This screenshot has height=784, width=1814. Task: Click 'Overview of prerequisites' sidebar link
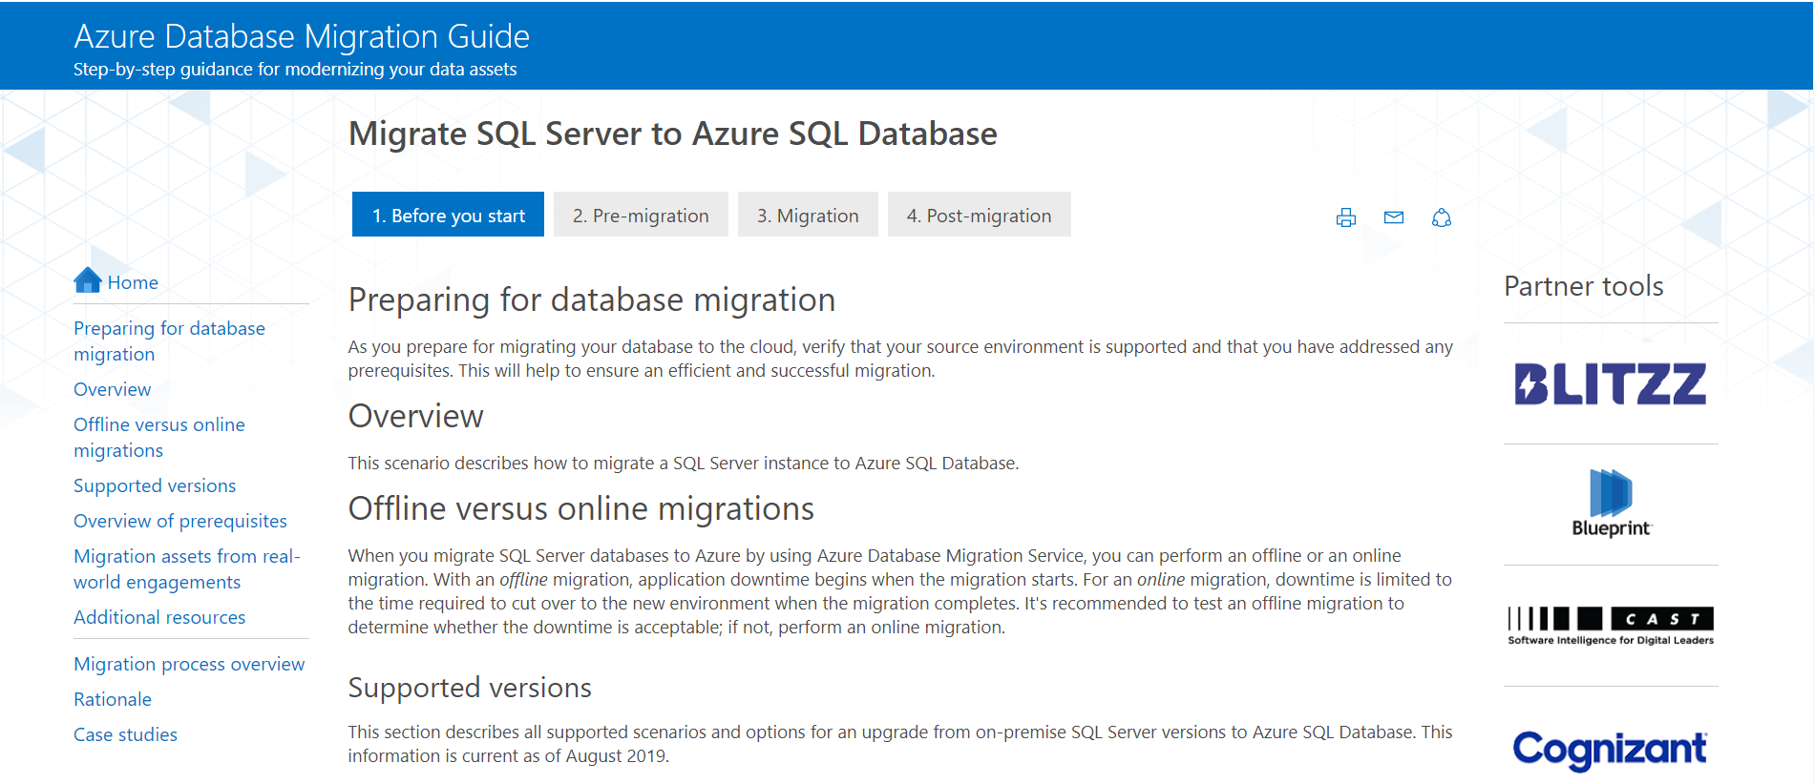[179, 521]
